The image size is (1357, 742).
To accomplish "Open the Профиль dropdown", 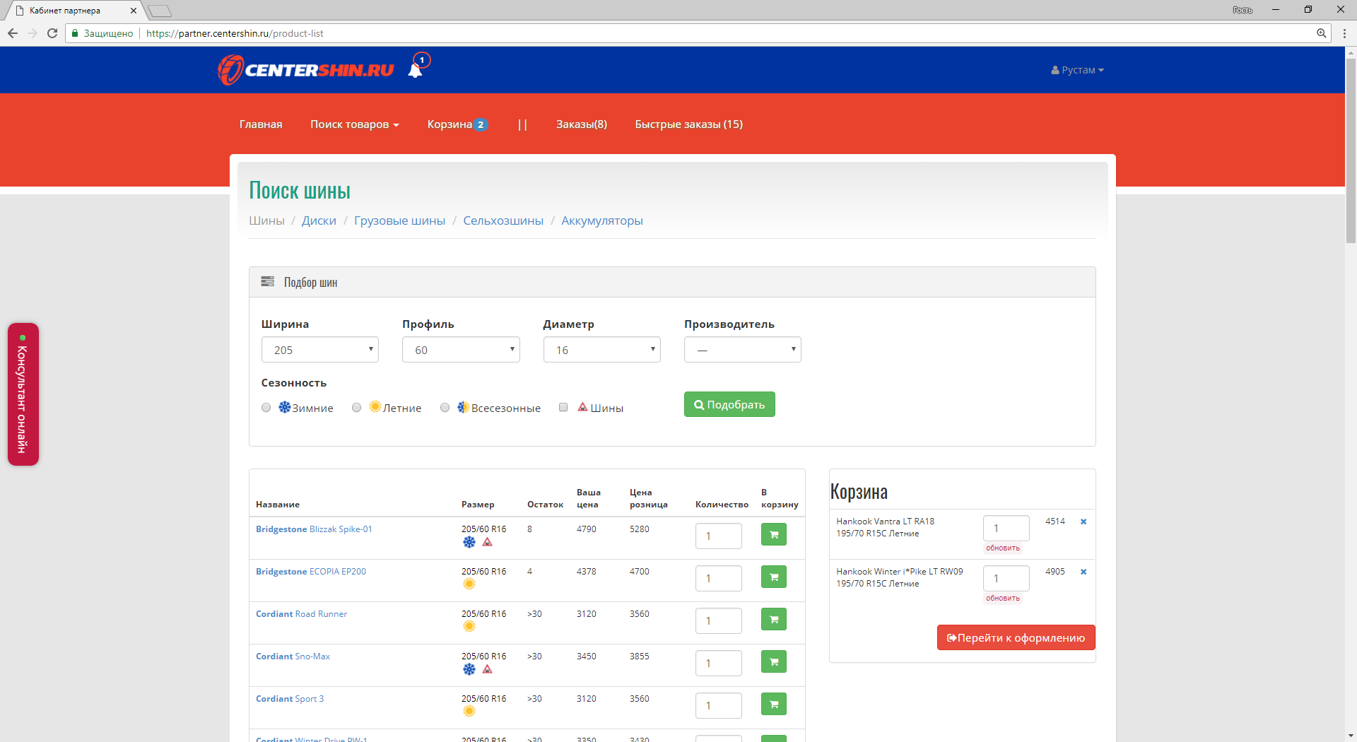I will click(461, 350).
